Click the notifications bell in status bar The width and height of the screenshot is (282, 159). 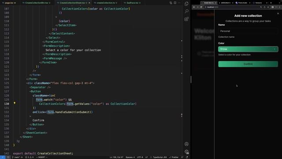(x=187, y=157)
